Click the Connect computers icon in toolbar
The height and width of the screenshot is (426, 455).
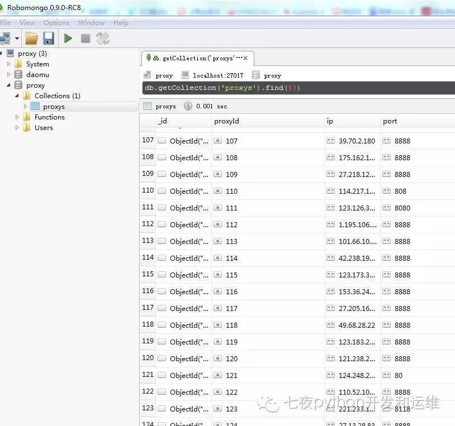pos(5,39)
